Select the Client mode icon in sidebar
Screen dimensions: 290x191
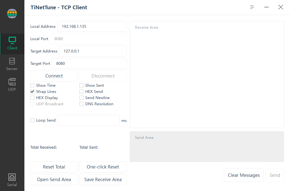point(12,43)
